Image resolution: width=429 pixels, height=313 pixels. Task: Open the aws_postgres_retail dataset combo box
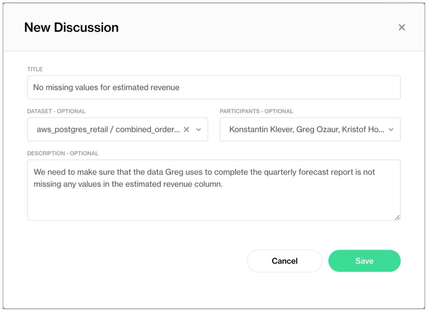click(x=108, y=130)
